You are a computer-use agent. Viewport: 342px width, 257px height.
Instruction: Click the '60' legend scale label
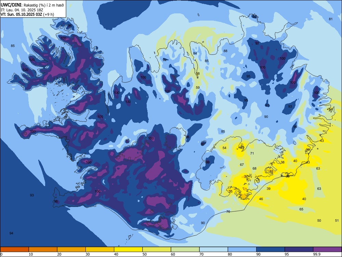click(173, 254)
